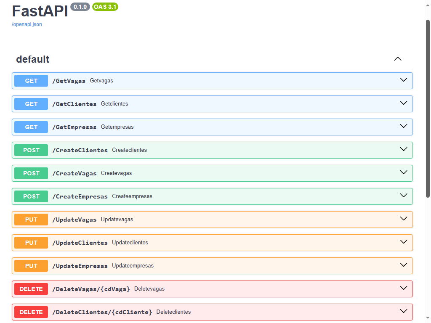Expand the /GetEmpresas endpoint chevron
The width and height of the screenshot is (431, 323).
(x=403, y=126)
